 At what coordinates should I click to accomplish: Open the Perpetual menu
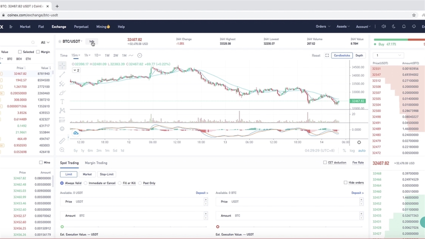click(x=81, y=27)
